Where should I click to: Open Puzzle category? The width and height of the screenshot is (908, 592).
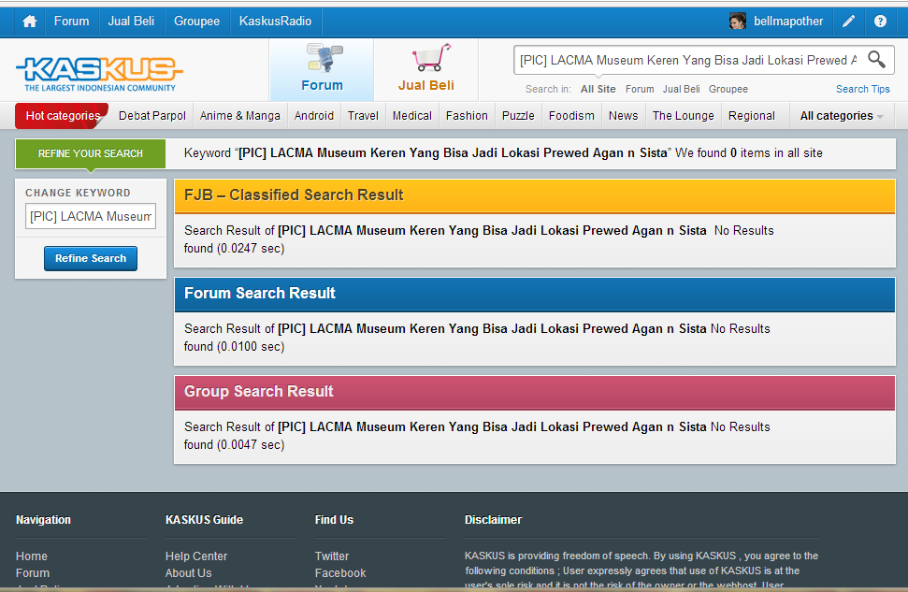pyautogui.click(x=518, y=116)
